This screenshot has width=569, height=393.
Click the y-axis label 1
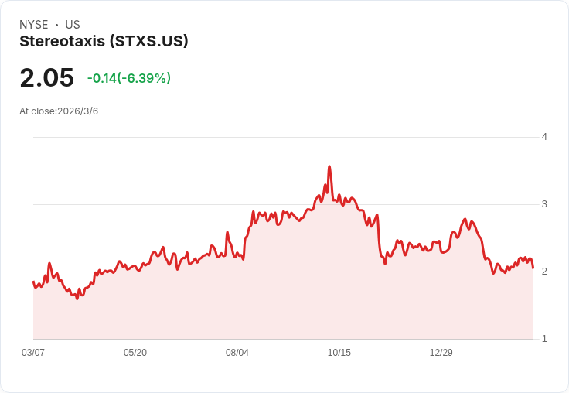click(544, 339)
